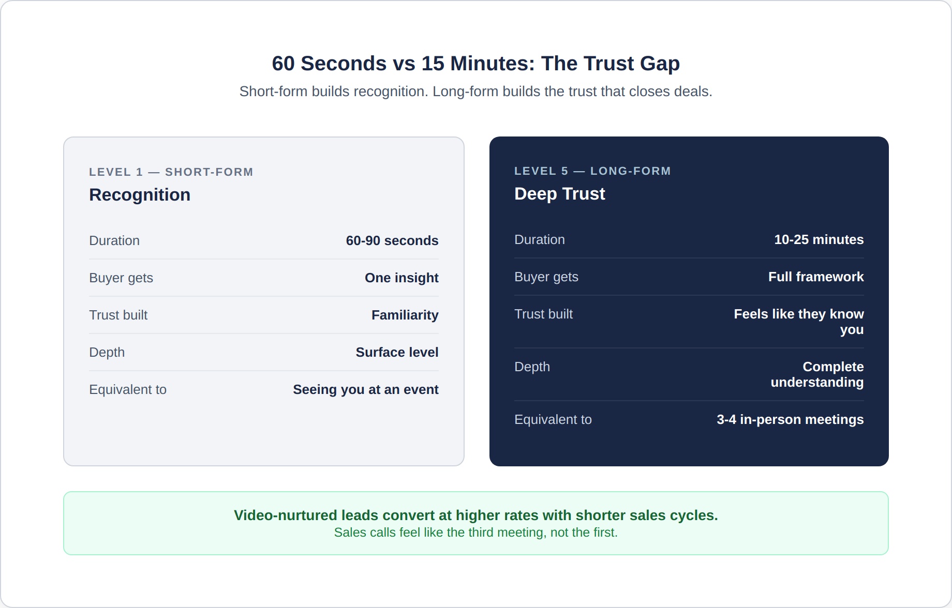Click 'Buyer gets' label in the Recognition card
The height and width of the screenshot is (608, 952).
(121, 278)
